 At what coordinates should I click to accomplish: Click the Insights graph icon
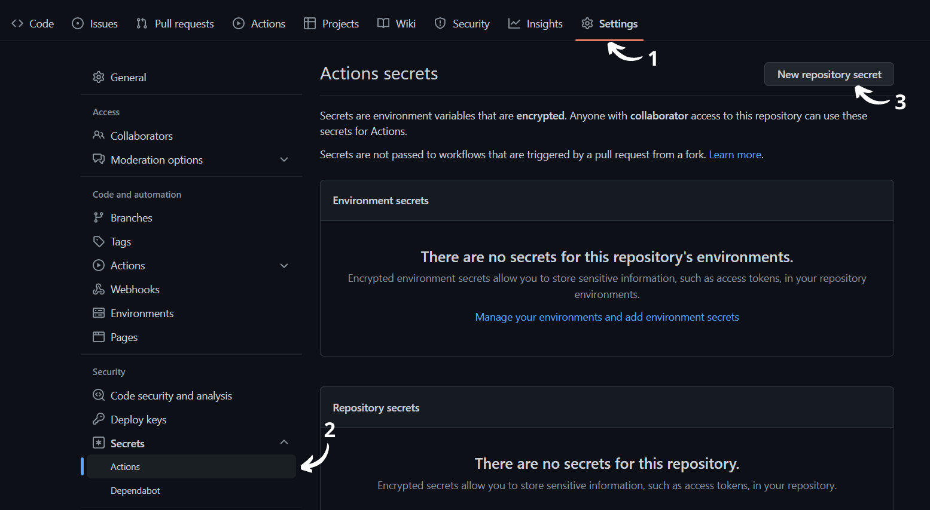(514, 23)
